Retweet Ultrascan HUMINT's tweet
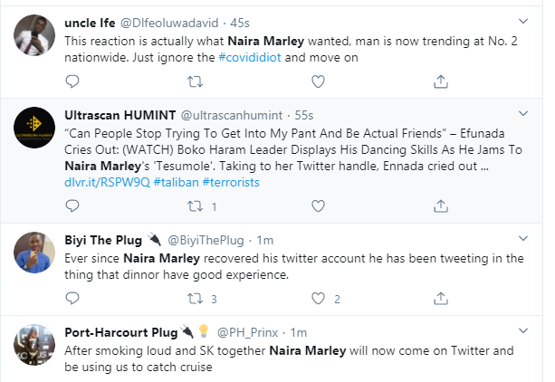Viewport: 555px width, 382px height. click(194, 207)
